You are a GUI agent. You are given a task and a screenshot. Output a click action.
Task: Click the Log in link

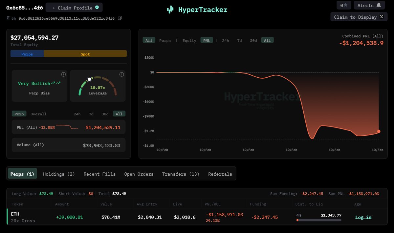pos(363,217)
